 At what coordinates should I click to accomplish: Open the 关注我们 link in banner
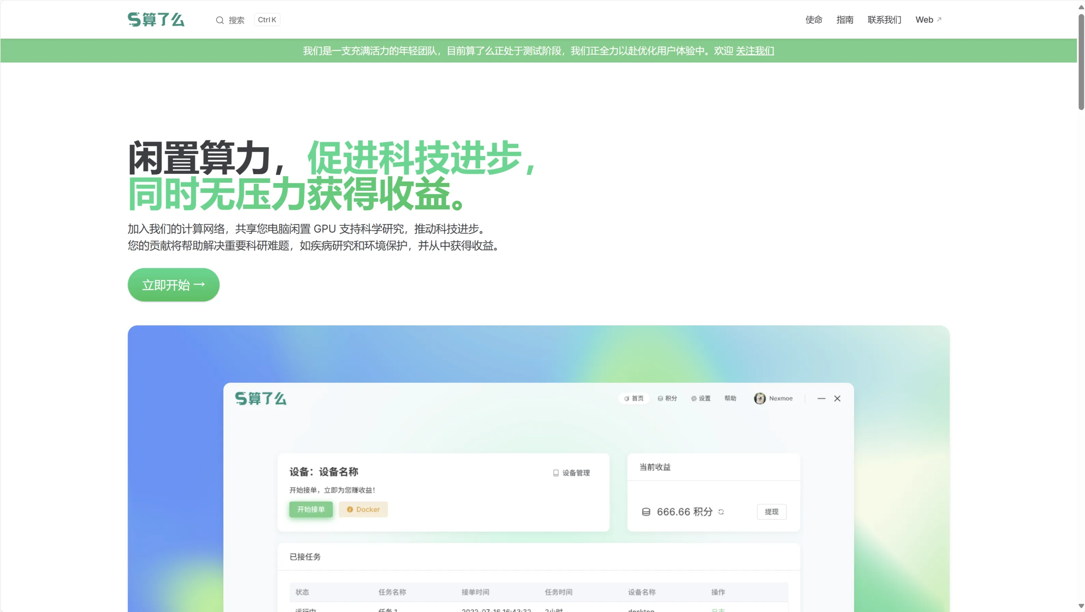click(x=755, y=51)
